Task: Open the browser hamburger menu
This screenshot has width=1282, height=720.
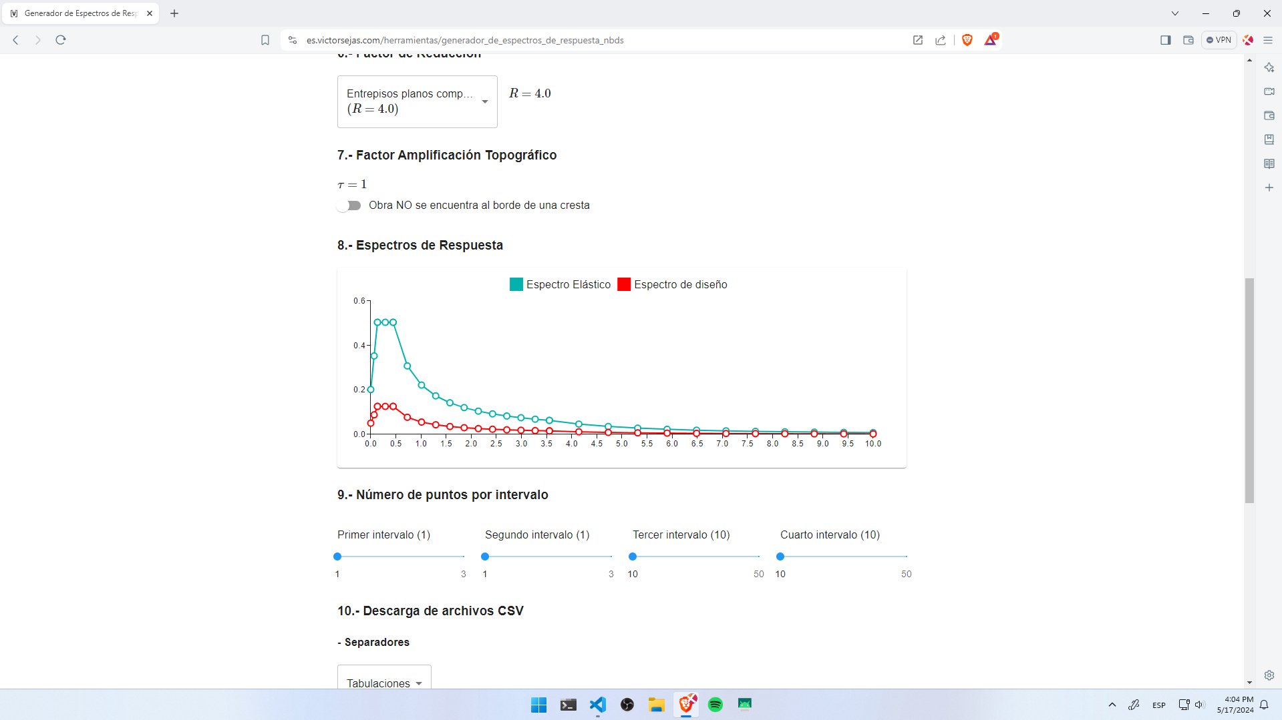Action: [1269, 40]
